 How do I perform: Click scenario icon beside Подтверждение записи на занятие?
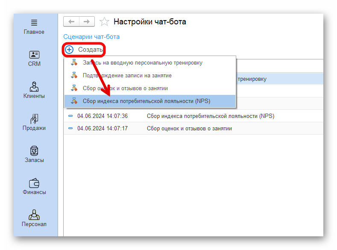[74, 75]
